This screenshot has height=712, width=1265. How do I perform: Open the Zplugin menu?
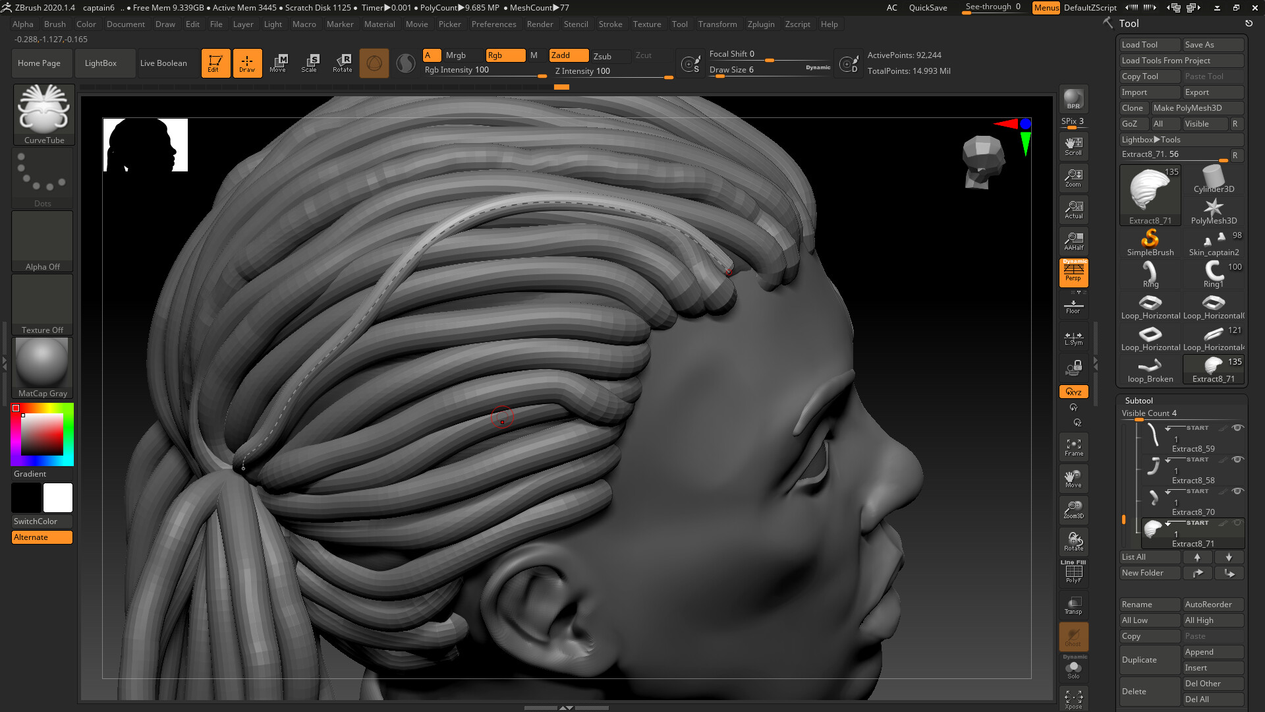(761, 24)
